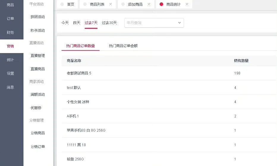This screenshot has height=166, width=277.
Task: Filter statistics by 今天
Action: pos(65,23)
